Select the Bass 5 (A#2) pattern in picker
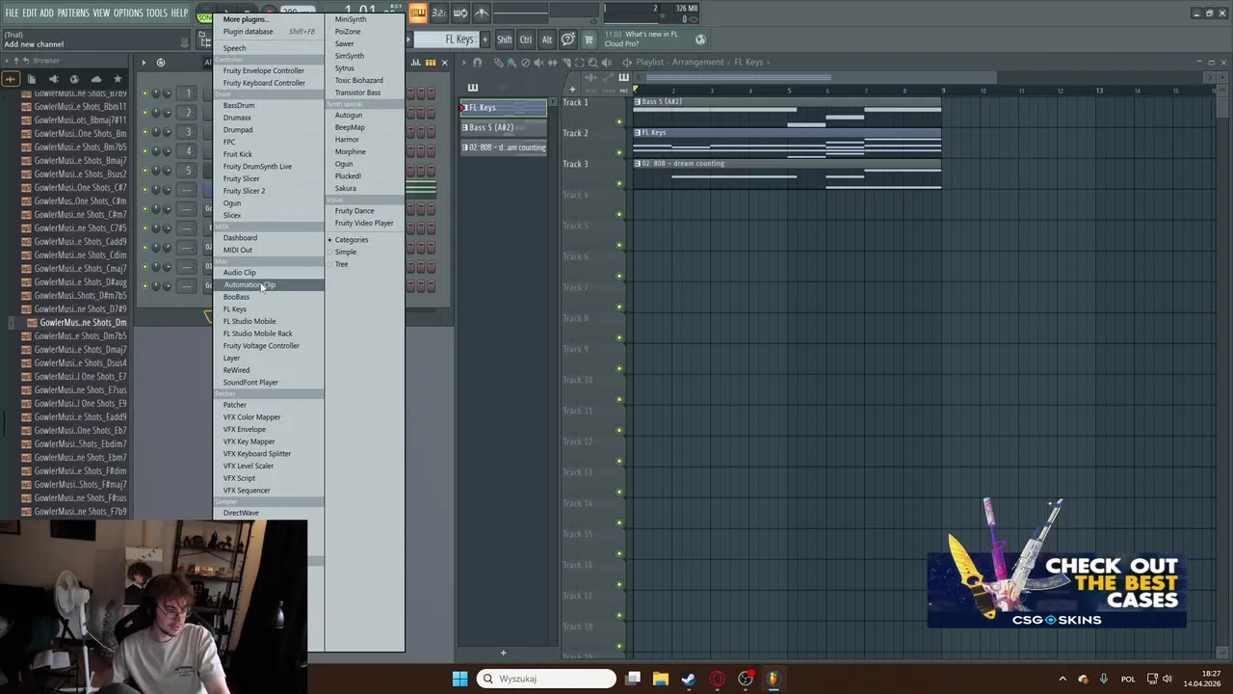 click(x=503, y=127)
